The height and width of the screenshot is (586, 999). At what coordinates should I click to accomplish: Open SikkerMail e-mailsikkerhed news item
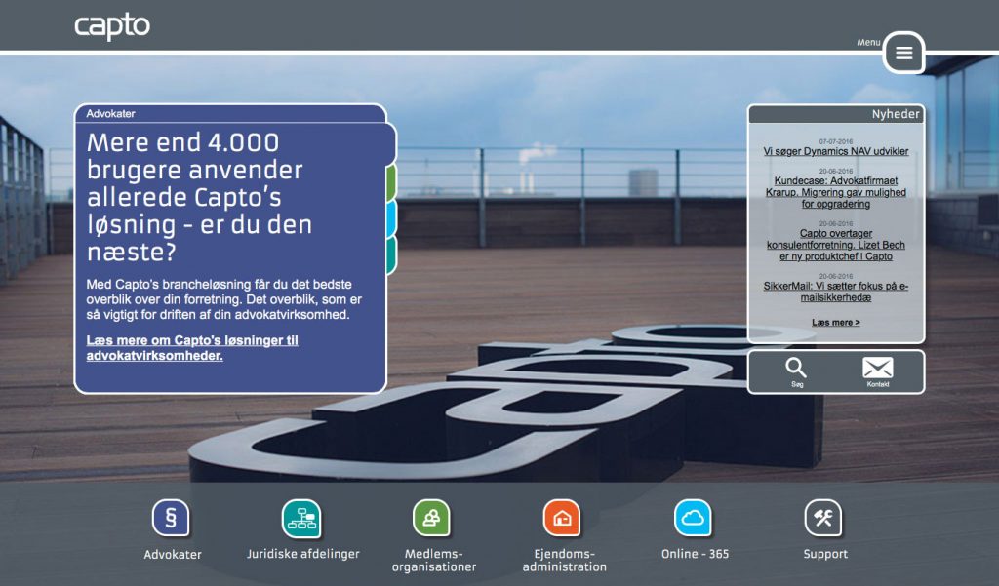(x=836, y=292)
